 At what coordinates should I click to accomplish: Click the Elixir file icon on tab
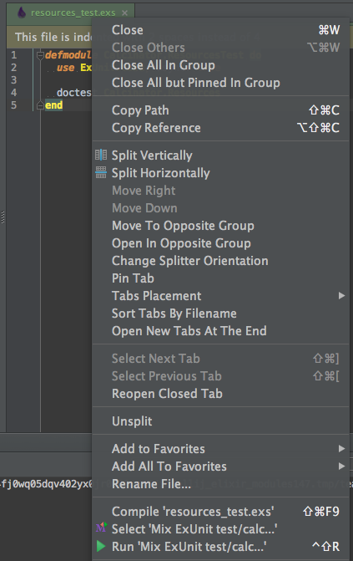pyautogui.click(x=22, y=13)
